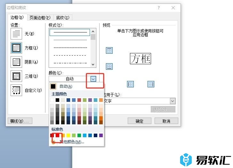
Task: Toggle the right border button in preview
Action: (x=151, y=84)
